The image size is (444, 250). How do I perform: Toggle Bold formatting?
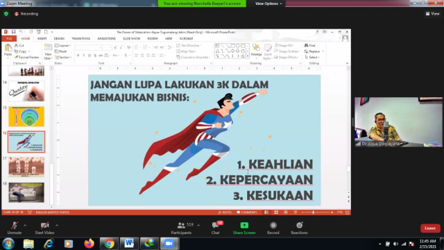point(78,56)
